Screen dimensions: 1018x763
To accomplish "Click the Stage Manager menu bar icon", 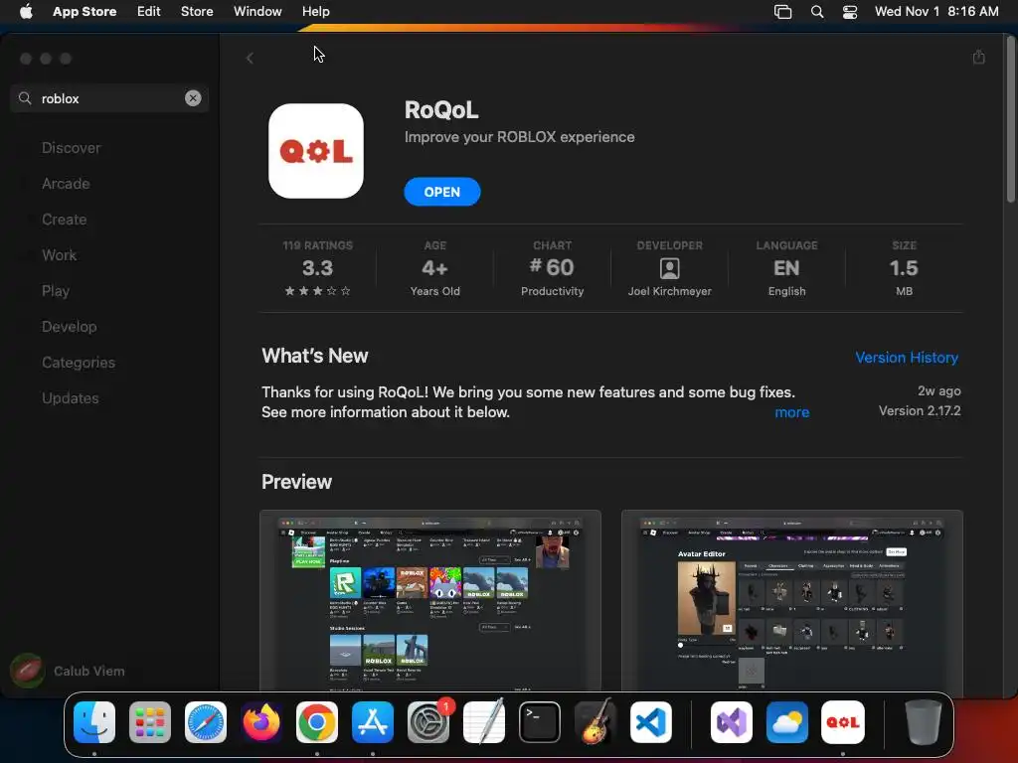I will click(783, 12).
